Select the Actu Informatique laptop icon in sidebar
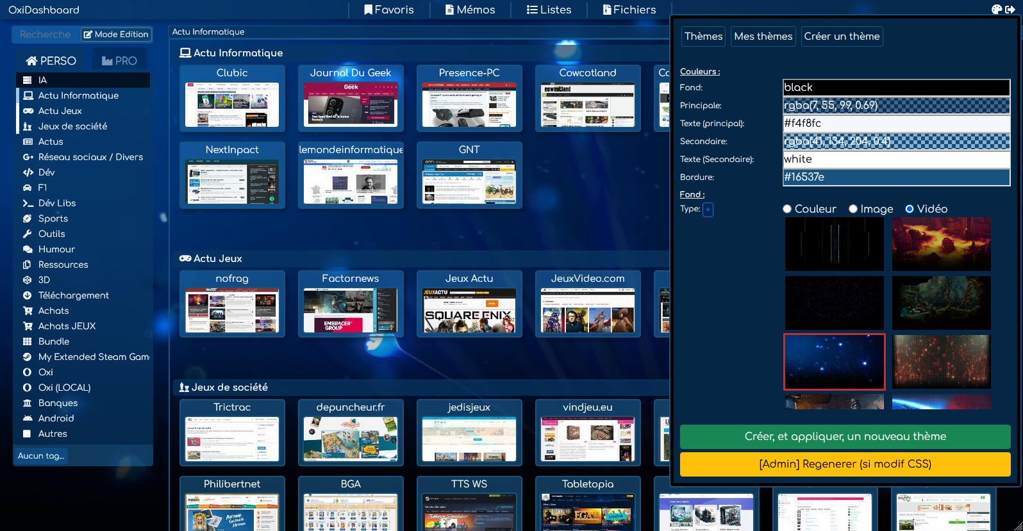This screenshot has height=531, width=1023. [28, 95]
